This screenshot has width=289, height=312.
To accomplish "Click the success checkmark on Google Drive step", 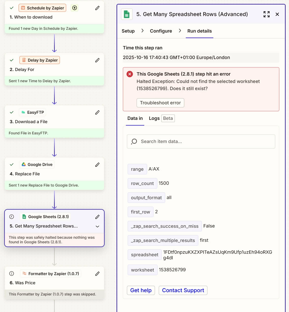I will pos(11,164).
